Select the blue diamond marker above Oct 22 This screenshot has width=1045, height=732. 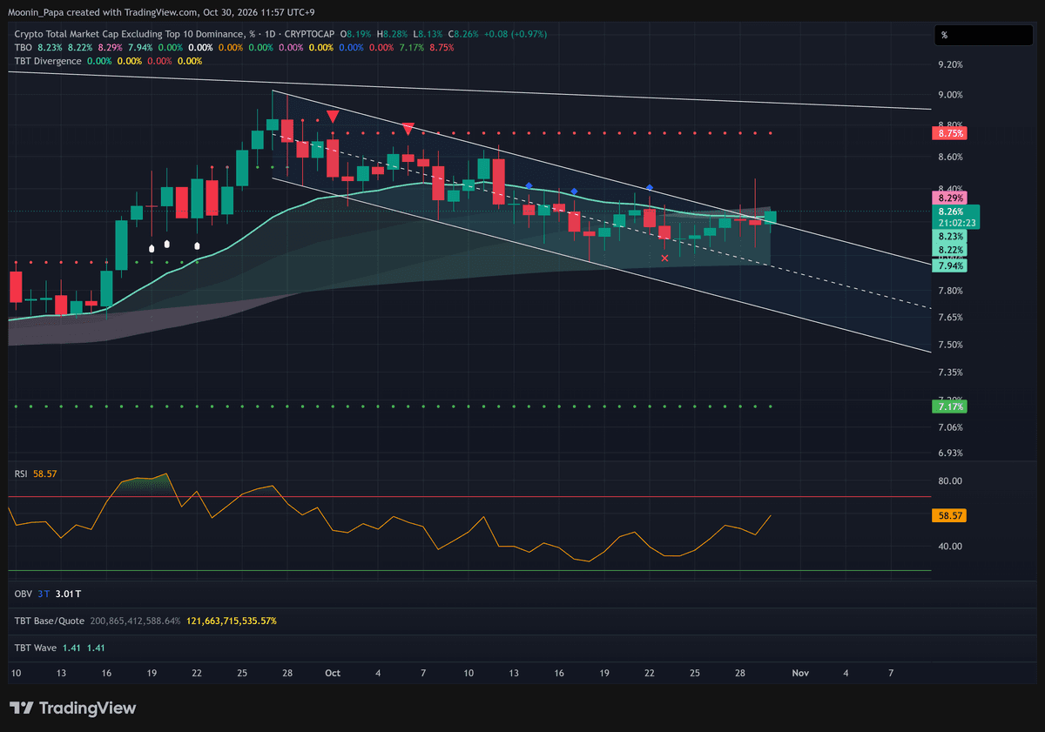(x=650, y=188)
